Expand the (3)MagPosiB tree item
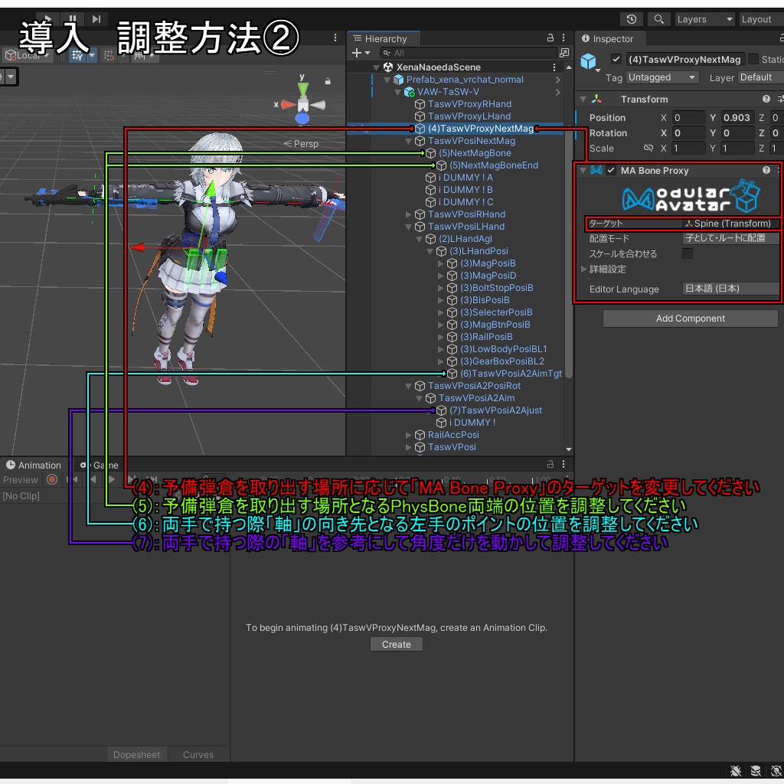 pos(441,263)
